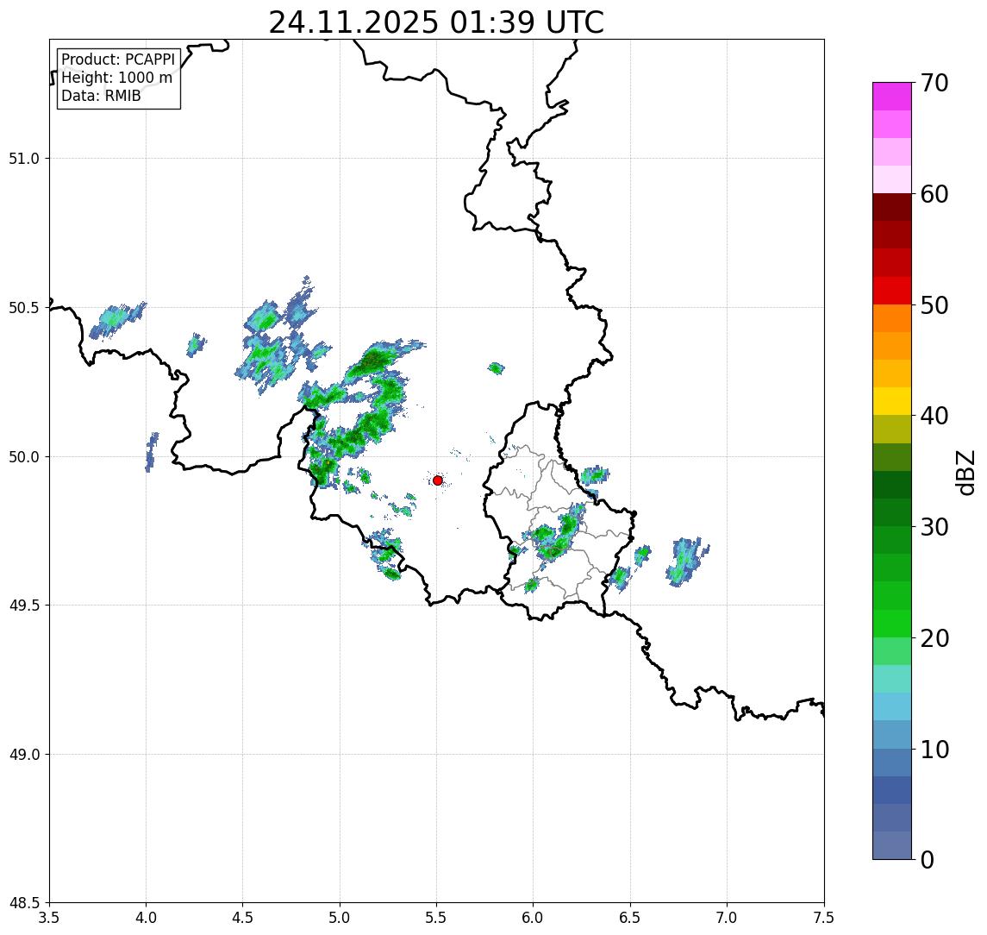
Task: Click the longitude axis label 3.5
Action: [49, 918]
